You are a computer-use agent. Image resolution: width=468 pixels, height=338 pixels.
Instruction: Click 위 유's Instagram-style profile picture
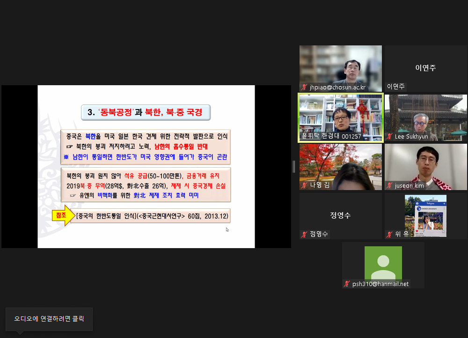(x=425, y=216)
